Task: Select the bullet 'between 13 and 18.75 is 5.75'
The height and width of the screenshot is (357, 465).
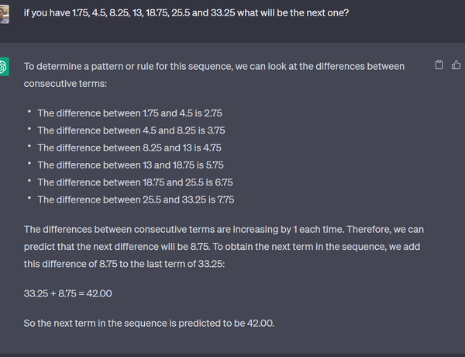Action: [x=130, y=165]
